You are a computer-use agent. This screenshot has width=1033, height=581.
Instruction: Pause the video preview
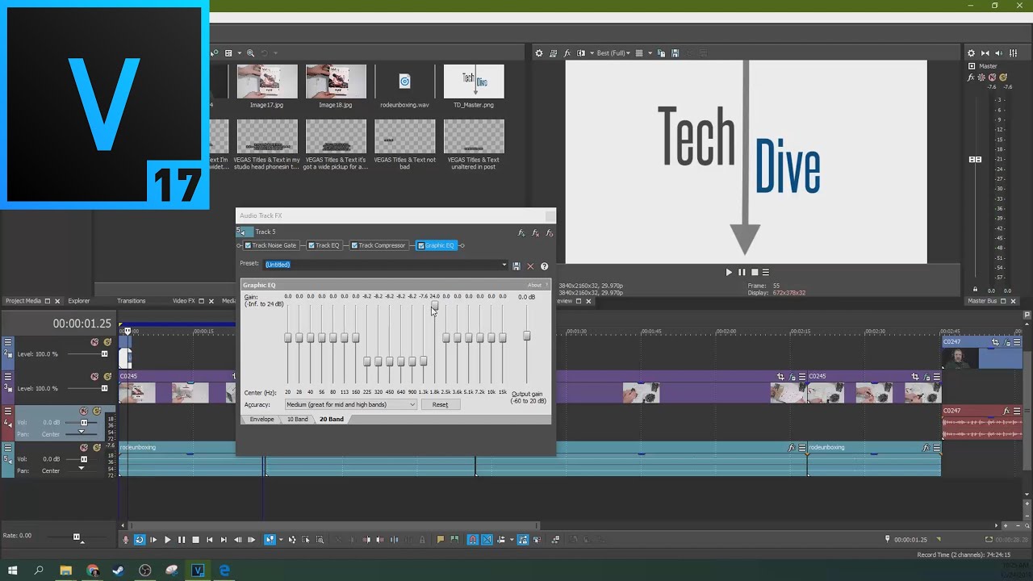pos(742,272)
